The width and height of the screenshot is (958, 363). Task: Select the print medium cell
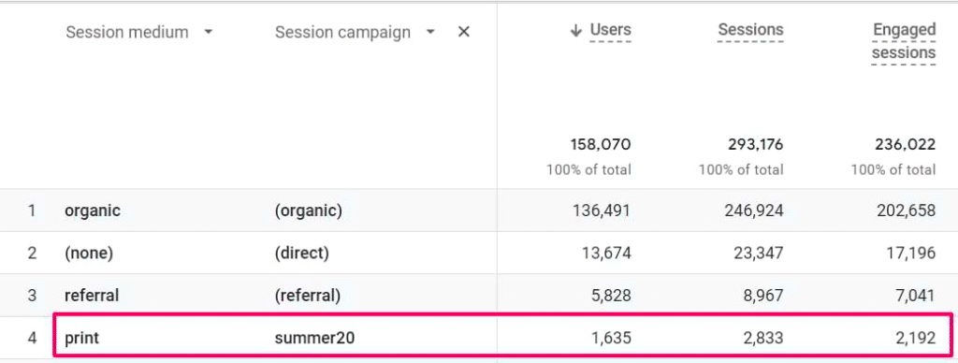(x=81, y=338)
